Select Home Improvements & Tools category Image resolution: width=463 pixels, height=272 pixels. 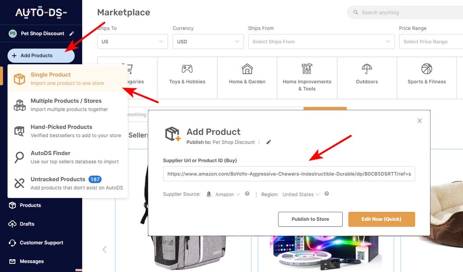point(307,78)
